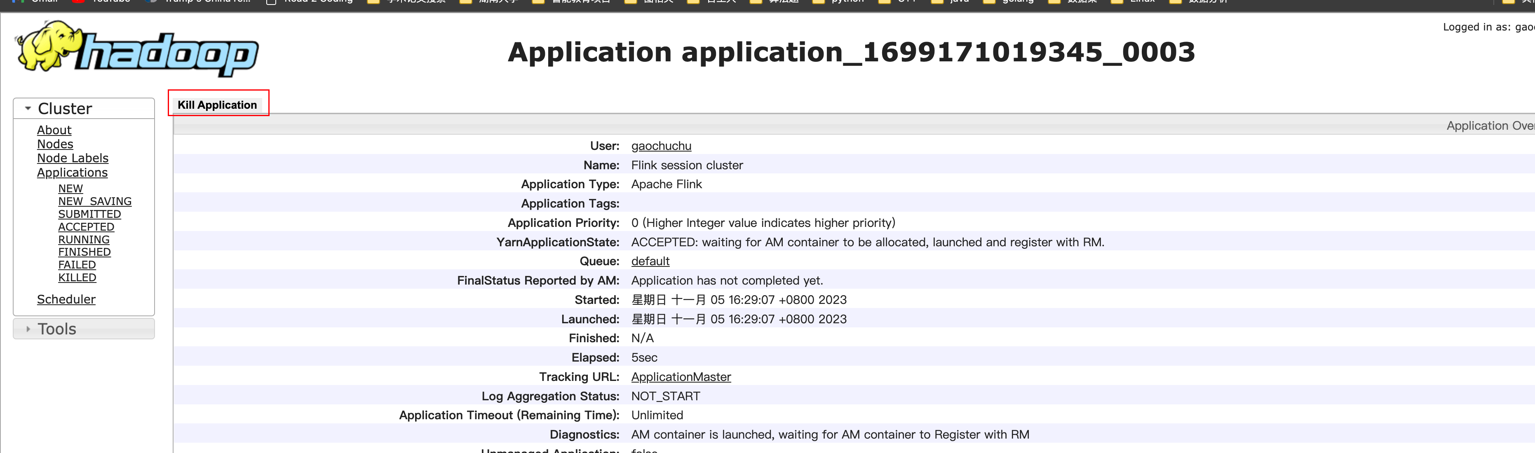This screenshot has width=1535, height=453.
Task: Open the Scheduler page
Action: click(66, 299)
